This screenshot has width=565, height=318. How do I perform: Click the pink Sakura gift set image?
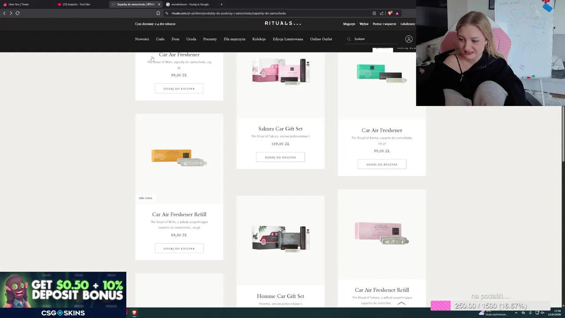coord(281,71)
